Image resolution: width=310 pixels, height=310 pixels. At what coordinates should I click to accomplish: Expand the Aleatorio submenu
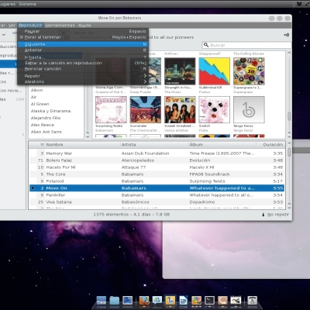tap(83, 81)
